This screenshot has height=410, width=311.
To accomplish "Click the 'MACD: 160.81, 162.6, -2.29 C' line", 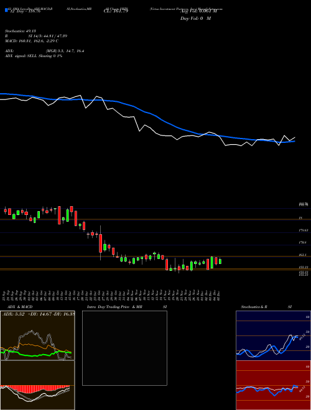I will click(x=32, y=41).
